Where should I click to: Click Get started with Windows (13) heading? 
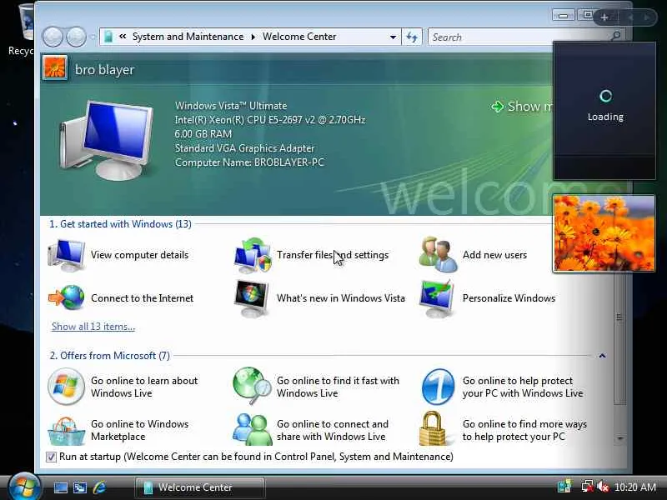(x=120, y=224)
